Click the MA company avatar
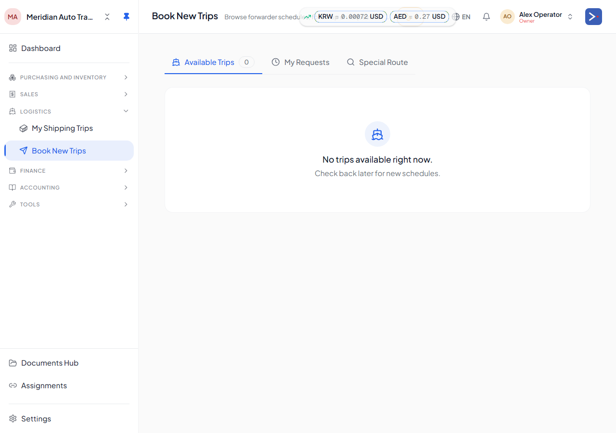Viewport: 616px width, 433px height. coord(13,17)
